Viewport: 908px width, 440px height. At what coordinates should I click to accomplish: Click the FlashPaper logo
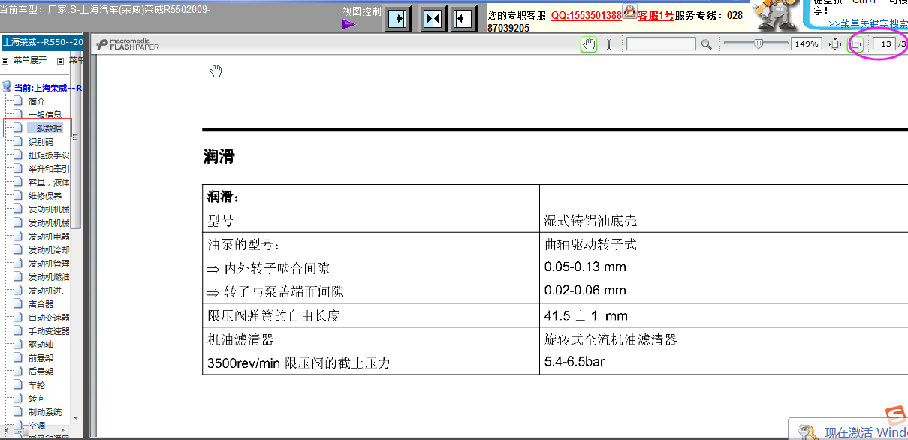[x=128, y=44]
